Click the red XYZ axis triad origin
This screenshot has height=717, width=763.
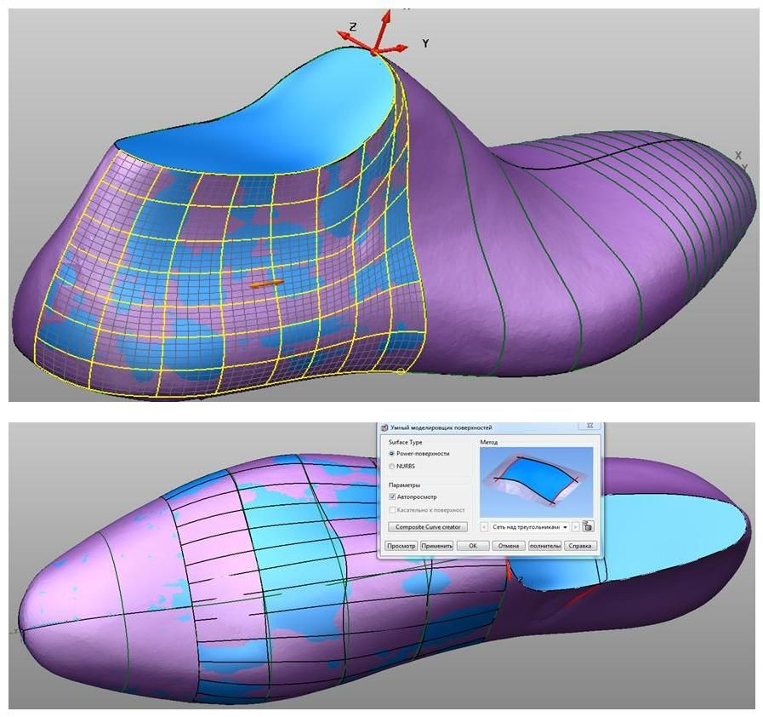pos(375,51)
